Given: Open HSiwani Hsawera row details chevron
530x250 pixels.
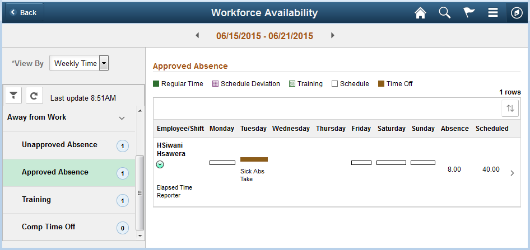Looking at the screenshot, I should coord(513,173).
